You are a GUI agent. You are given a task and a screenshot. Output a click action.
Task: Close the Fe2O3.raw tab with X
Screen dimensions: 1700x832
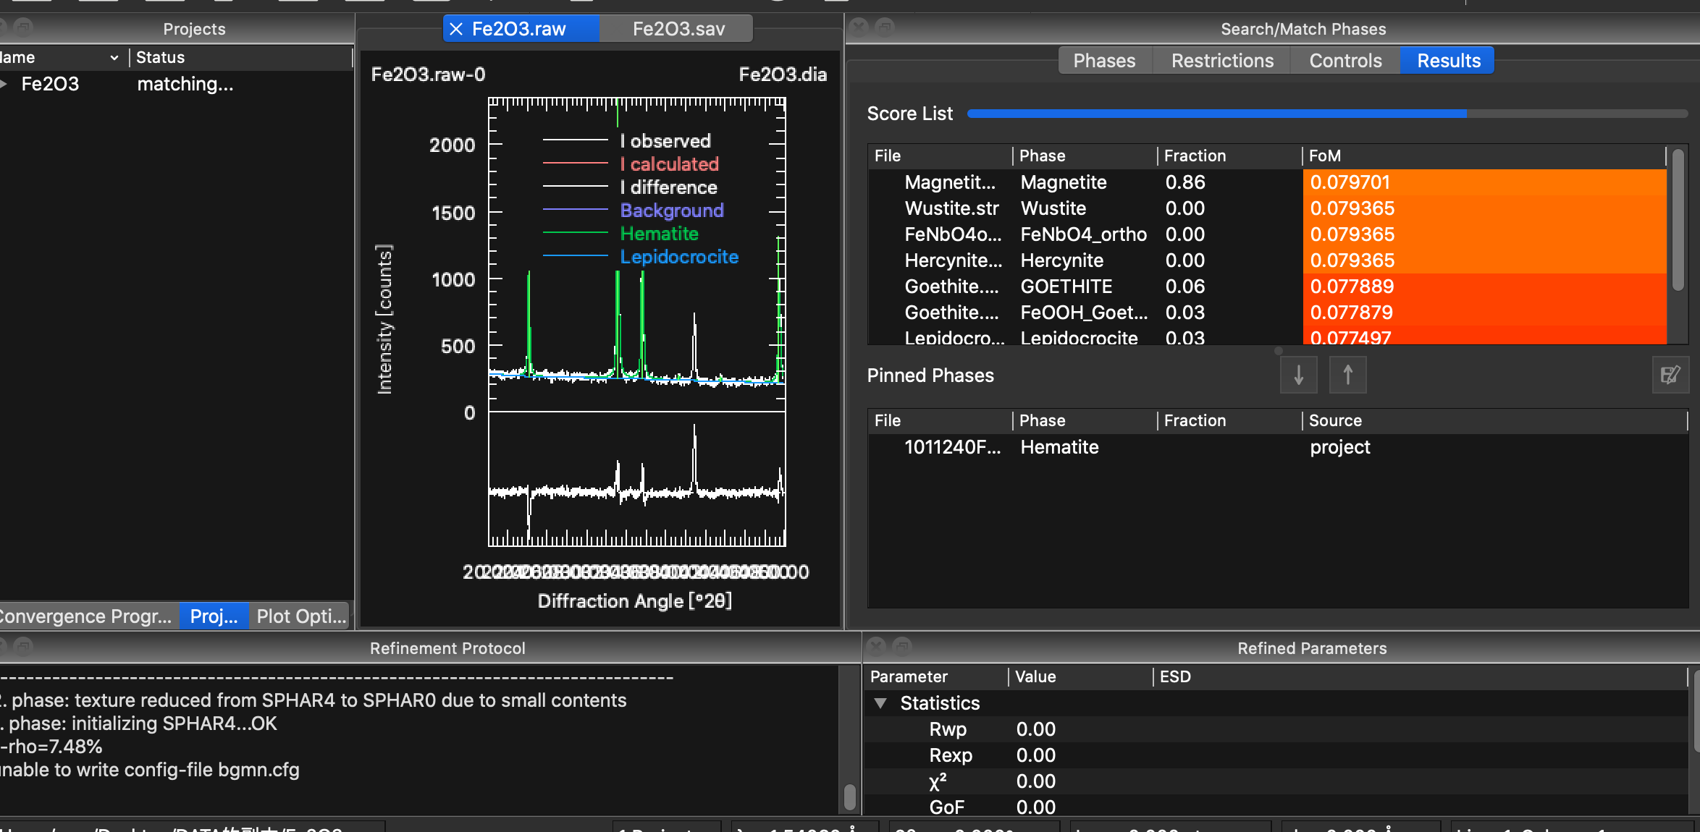click(x=456, y=29)
